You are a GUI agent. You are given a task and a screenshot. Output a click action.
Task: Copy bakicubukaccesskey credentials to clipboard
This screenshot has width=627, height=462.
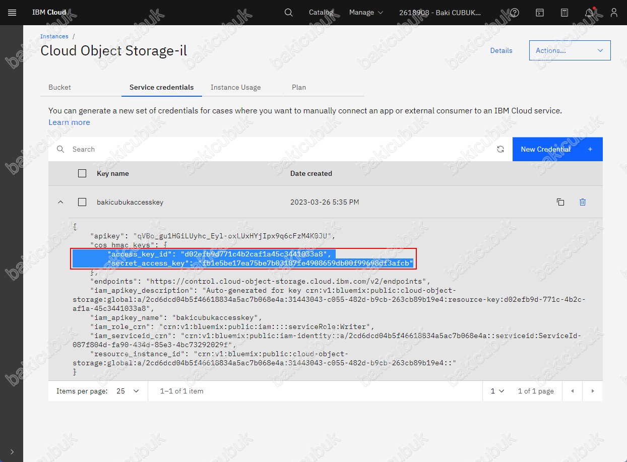[560, 202]
